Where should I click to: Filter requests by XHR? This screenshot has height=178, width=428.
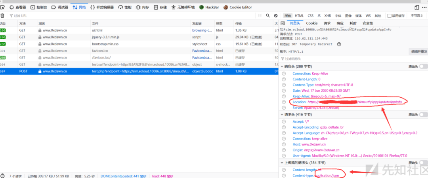[328, 16]
